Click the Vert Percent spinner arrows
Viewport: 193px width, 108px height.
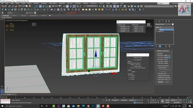169,55
